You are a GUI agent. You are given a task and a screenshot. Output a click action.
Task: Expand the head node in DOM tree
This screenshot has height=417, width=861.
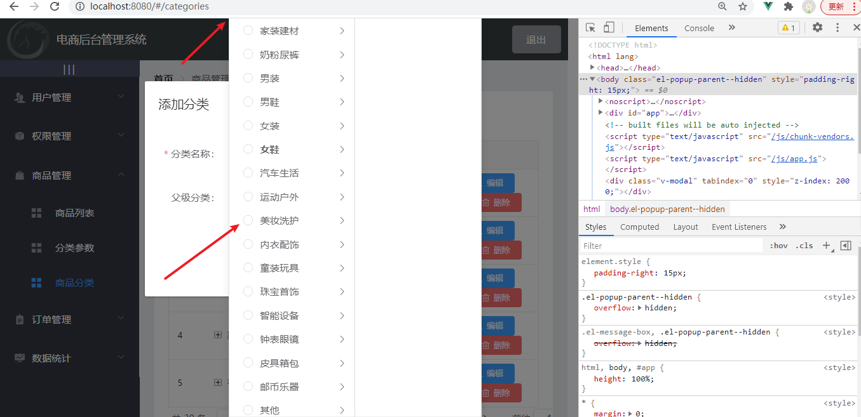pos(592,67)
